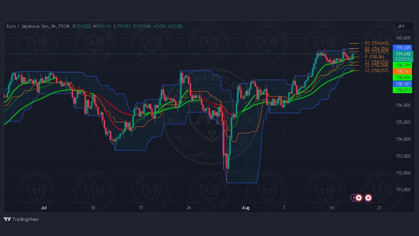Open the JPY currency selector
Screen dimensions: 419x236
point(404,26)
